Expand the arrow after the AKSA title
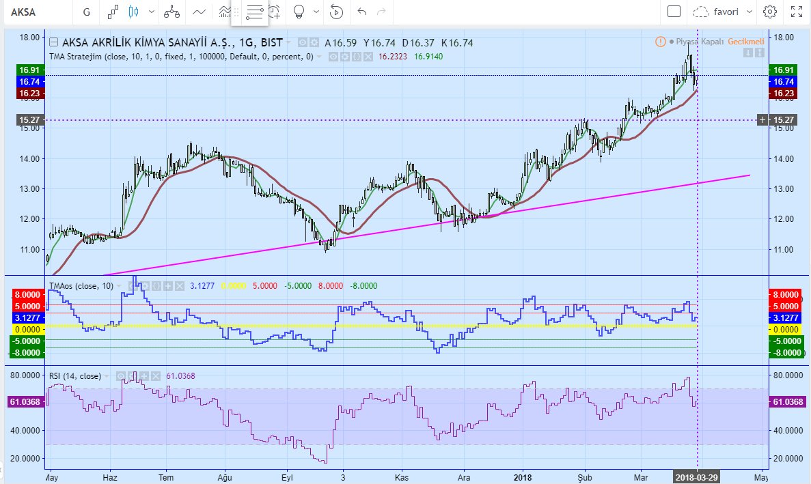The height and width of the screenshot is (484, 811). click(288, 42)
